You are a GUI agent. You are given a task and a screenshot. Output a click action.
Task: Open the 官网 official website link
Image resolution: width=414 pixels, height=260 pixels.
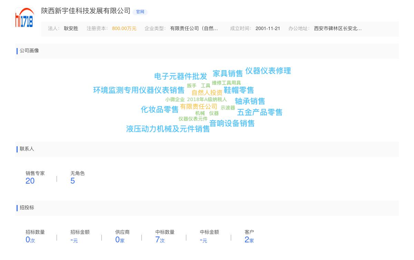tap(140, 12)
